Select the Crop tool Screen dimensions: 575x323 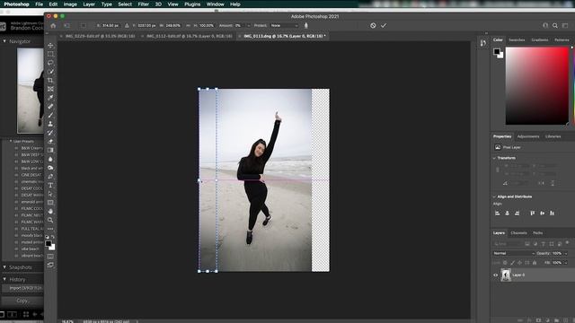pos(50,81)
